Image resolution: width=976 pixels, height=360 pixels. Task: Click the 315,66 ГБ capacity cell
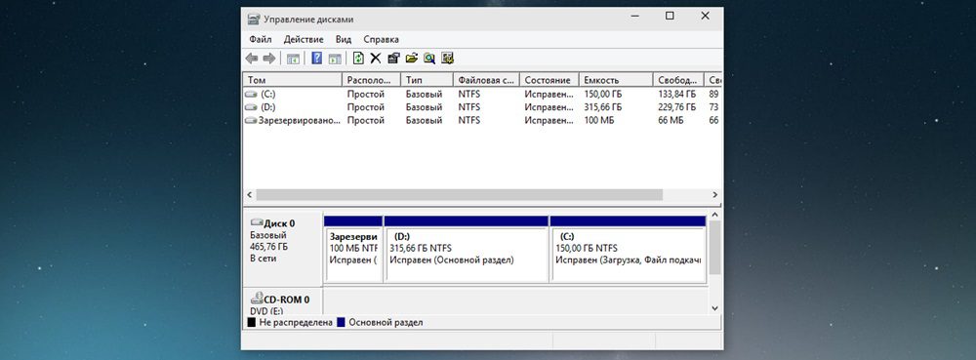click(x=603, y=107)
